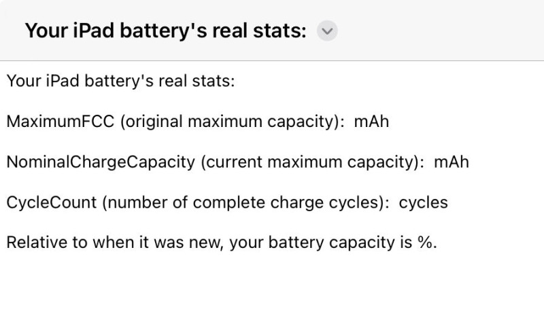The image size is (544, 309).
Task: Click the empty space after NominalChargeCapacity colon
Action: [x=429, y=162]
